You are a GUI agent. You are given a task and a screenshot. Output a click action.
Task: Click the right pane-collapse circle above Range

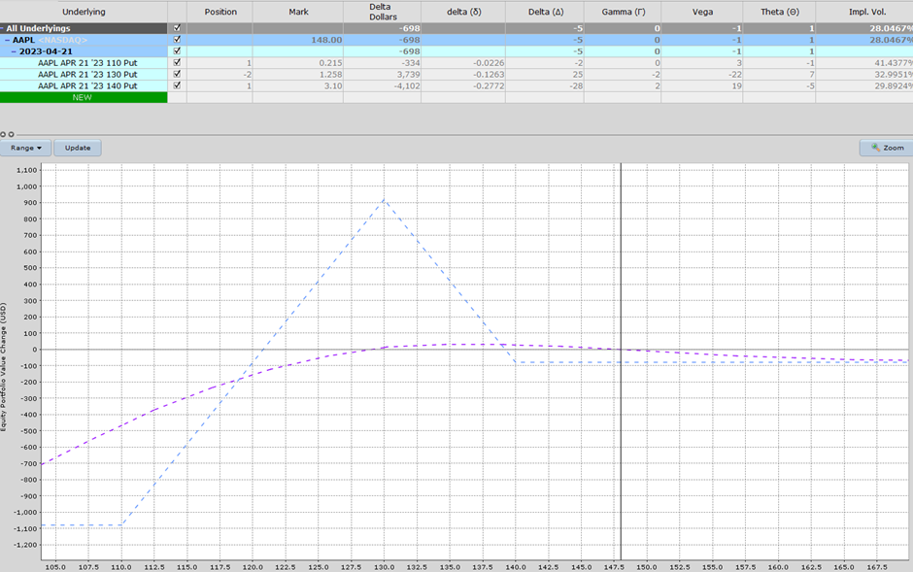coord(11,134)
